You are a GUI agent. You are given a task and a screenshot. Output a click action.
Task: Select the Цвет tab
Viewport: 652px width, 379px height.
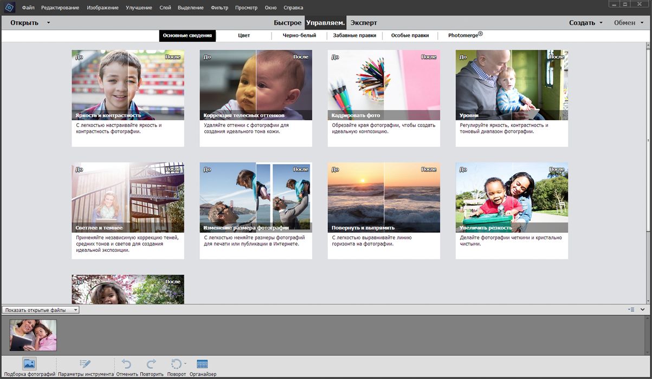pos(244,36)
